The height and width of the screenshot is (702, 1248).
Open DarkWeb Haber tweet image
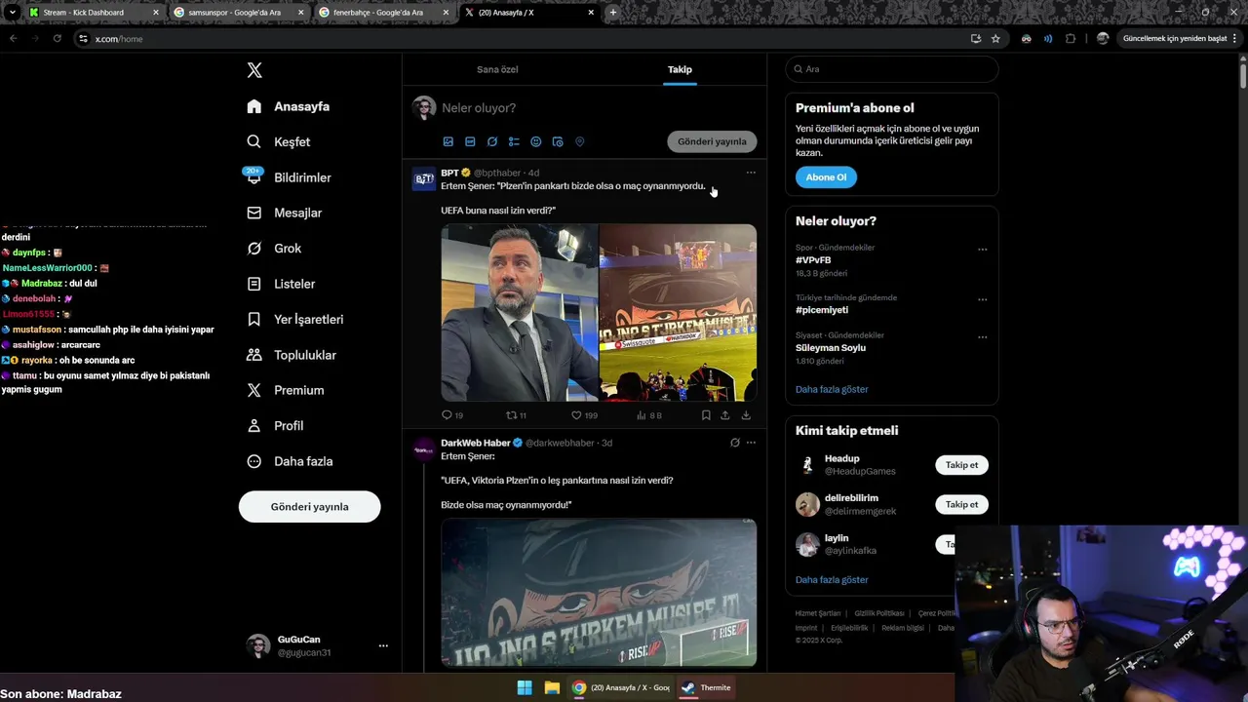tap(599, 593)
